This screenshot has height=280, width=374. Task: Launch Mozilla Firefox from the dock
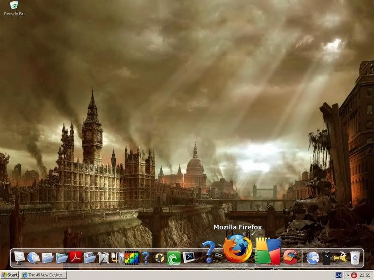click(x=238, y=249)
